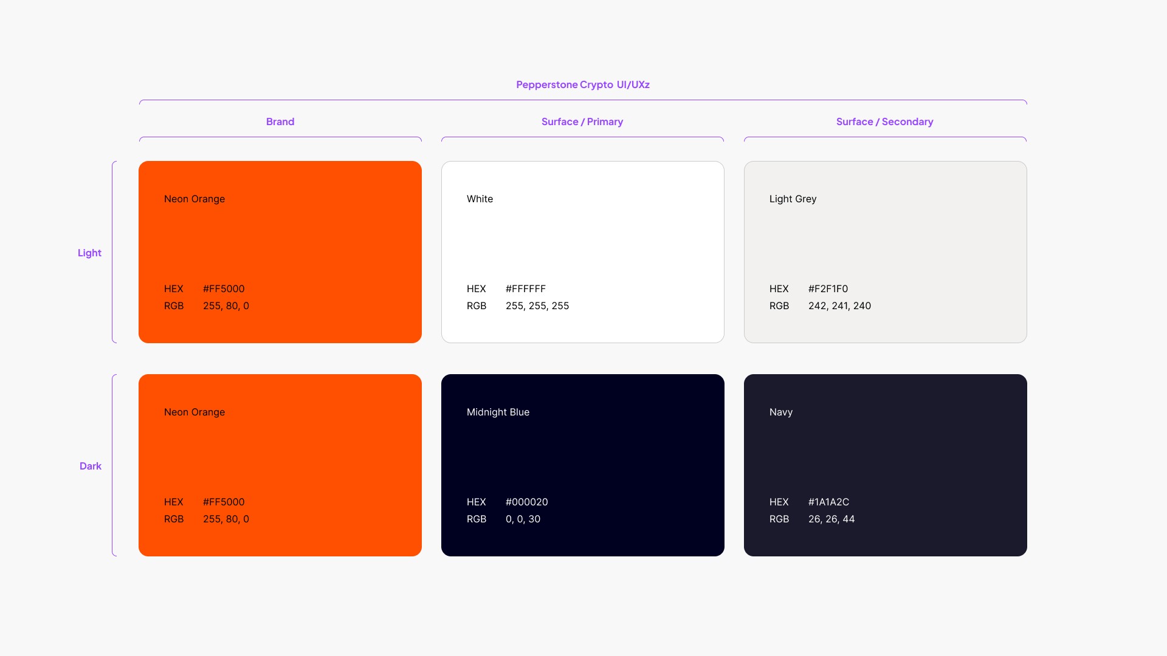Click the Midnight Blue name label
Viewport: 1167px width, 656px height.
click(x=498, y=412)
